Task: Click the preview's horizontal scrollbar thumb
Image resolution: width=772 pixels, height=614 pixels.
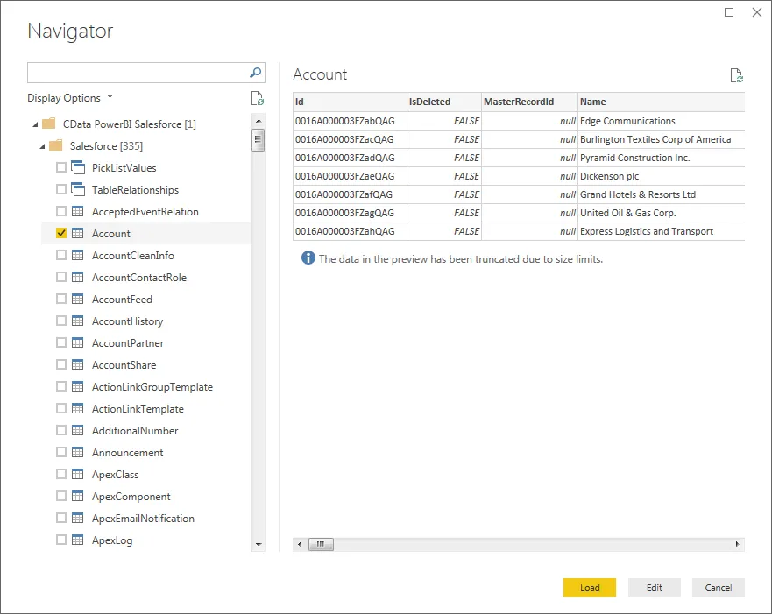Action: (x=321, y=544)
